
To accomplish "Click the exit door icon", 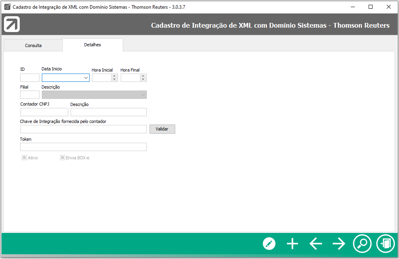I will pyautogui.click(x=385, y=243).
